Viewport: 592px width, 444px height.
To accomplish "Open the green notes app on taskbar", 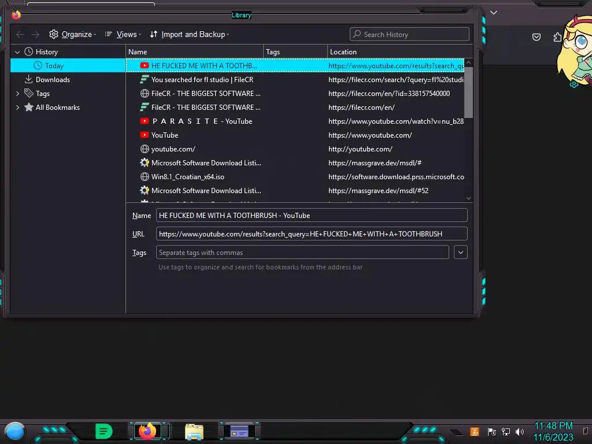I will (103, 431).
